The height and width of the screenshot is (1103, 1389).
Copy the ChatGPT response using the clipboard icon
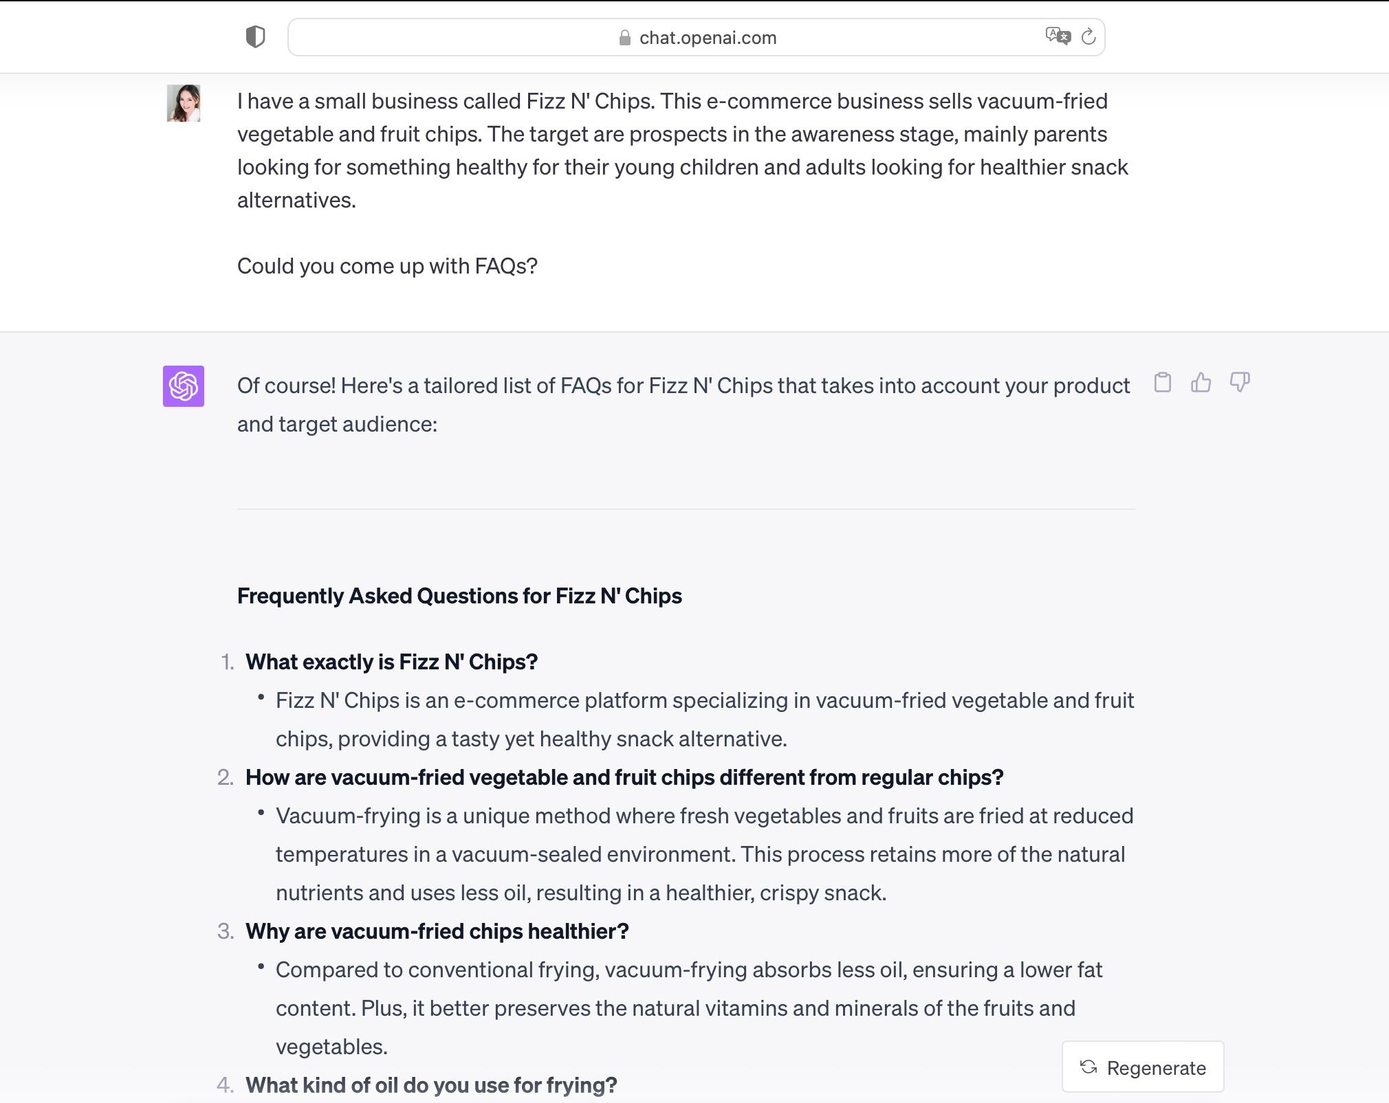tap(1163, 384)
